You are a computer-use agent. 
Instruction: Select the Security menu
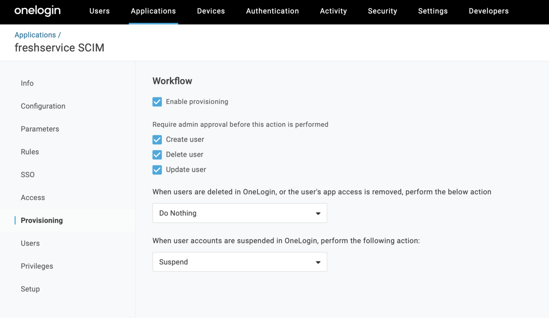pyautogui.click(x=382, y=11)
